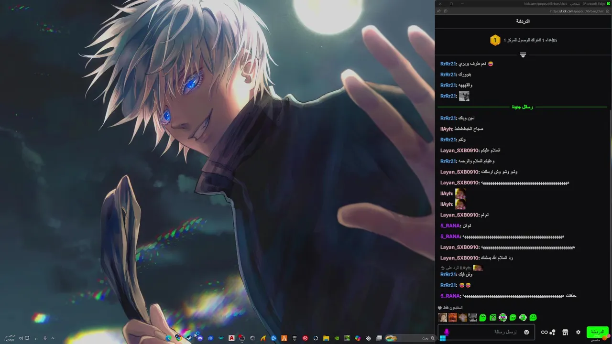
Task: Open OBS Studio icon in taskbar
Action: [241, 338]
